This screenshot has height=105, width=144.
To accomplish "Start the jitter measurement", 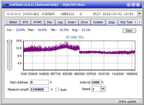I will tap(129, 31).
